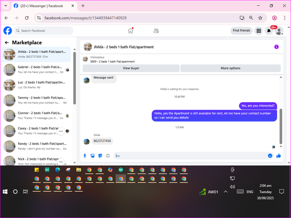The width and height of the screenshot is (291, 218).
Task: Click the Find friends button
Action: (x=242, y=30)
